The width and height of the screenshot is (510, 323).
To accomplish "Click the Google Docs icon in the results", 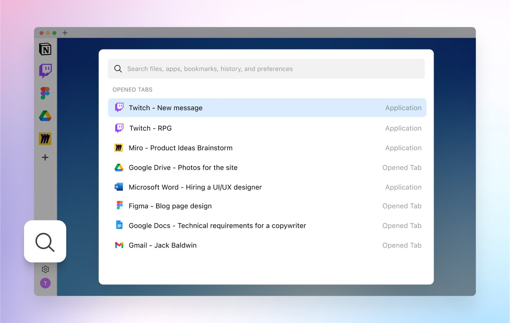I will click(119, 225).
